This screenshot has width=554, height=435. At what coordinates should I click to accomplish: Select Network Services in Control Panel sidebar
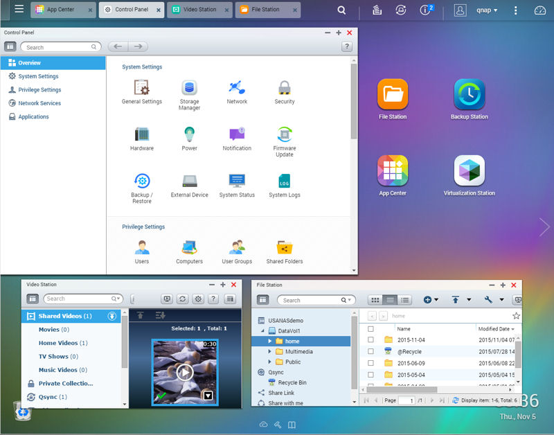(53, 103)
